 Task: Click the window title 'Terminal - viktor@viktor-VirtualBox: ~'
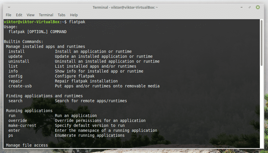pos(125,7)
